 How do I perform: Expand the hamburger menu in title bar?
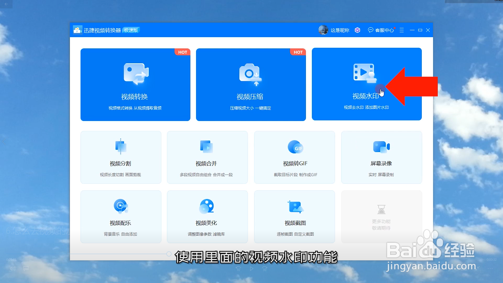coord(401,30)
